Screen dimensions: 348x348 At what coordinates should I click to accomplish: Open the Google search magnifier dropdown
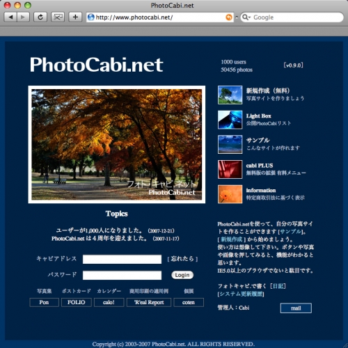[x=246, y=17]
